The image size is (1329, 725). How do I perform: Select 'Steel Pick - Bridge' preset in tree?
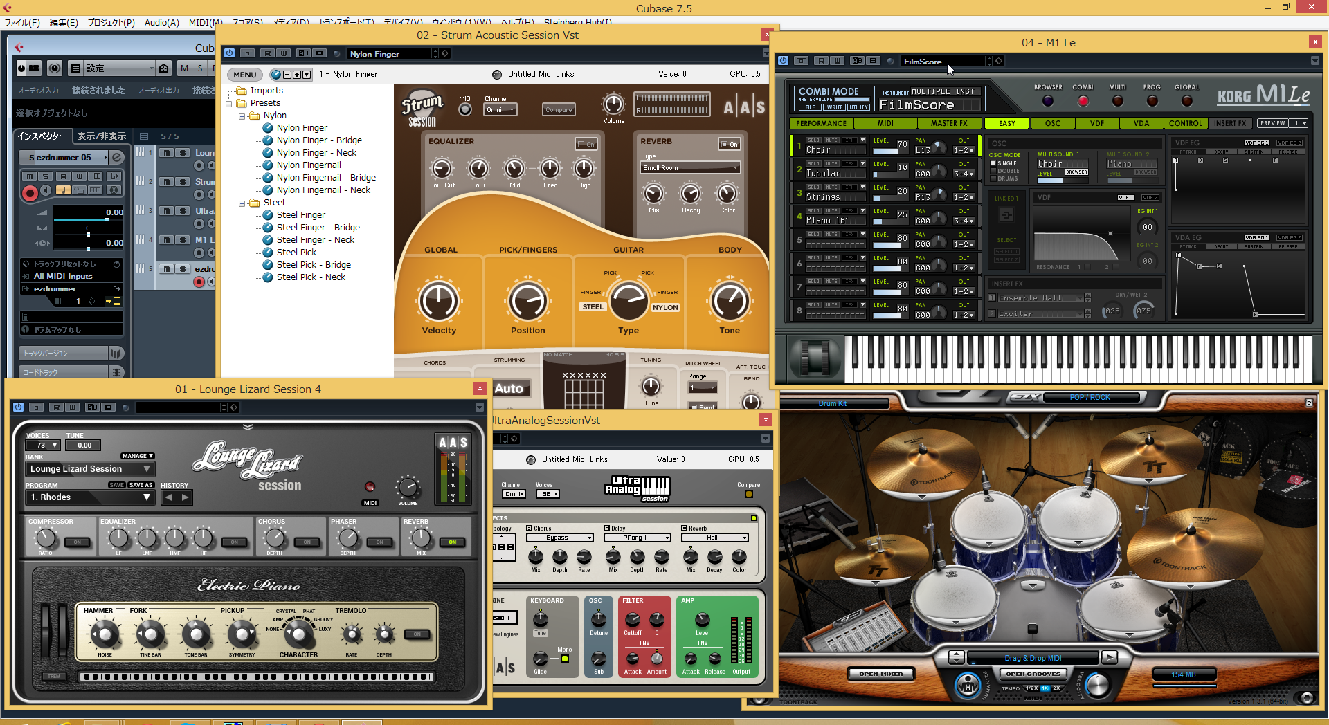(314, 265)
